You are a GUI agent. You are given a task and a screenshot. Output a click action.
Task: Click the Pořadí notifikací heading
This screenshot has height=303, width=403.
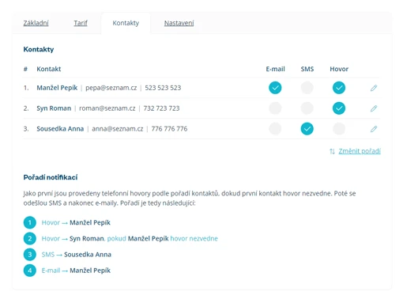(x=51, y=177)
